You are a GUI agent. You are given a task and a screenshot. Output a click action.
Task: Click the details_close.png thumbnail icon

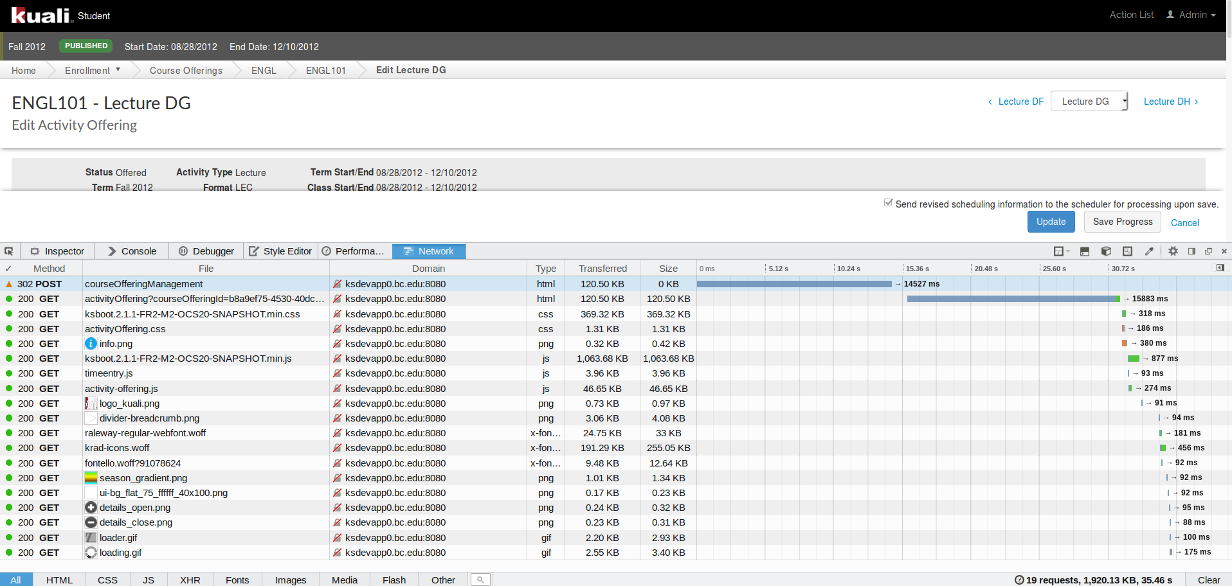click(91, 522)
